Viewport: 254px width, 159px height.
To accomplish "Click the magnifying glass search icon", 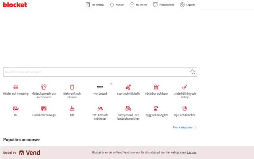I will (x=192, y=72).
